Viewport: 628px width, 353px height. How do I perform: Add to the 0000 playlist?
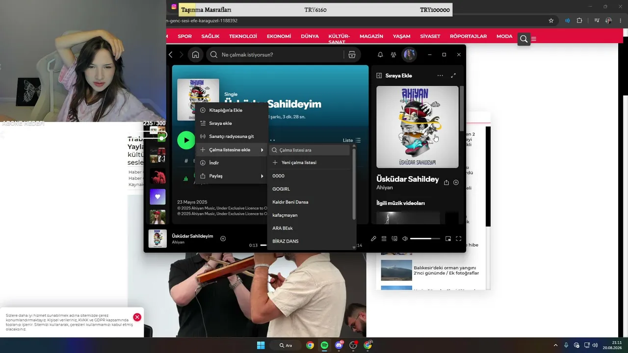pyautogui.click(x=310, y=176)
